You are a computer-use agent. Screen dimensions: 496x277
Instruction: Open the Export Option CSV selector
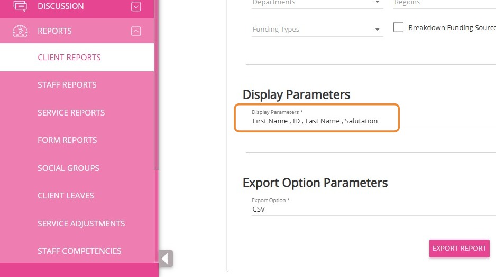point(370,209)
